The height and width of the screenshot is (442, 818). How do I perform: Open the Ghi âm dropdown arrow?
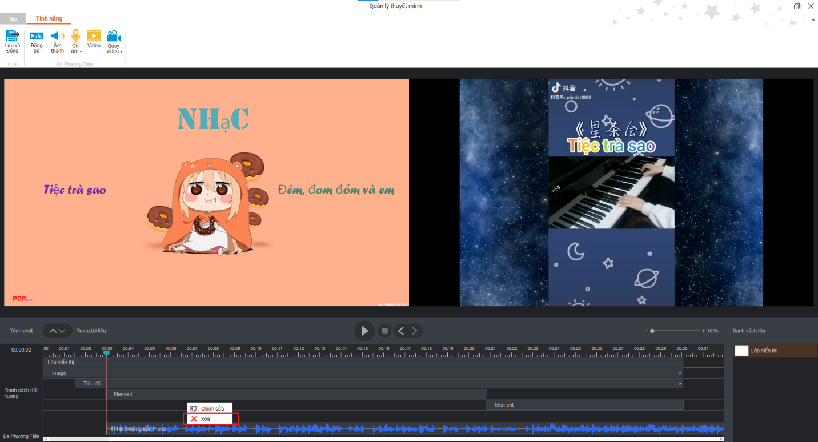point(81,51)
